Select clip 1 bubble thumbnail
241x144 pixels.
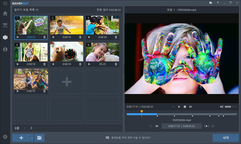tap(31, 25)
